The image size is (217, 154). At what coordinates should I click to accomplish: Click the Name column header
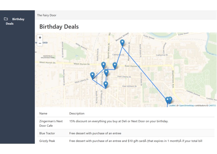click(x=43, y=113)
